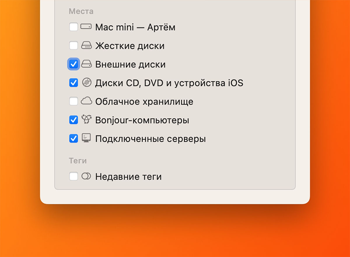The height and width of the screenshot is (257, 350).
Task: Click the hard disks drive icon
Action: click(x=86, y=46)
